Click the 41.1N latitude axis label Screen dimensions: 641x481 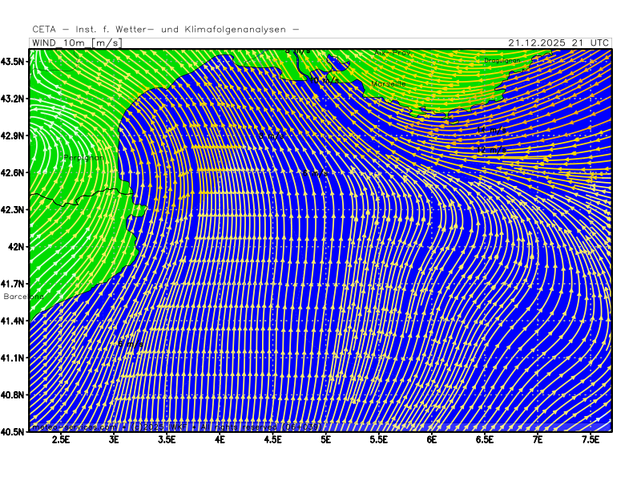click(15, 358)
